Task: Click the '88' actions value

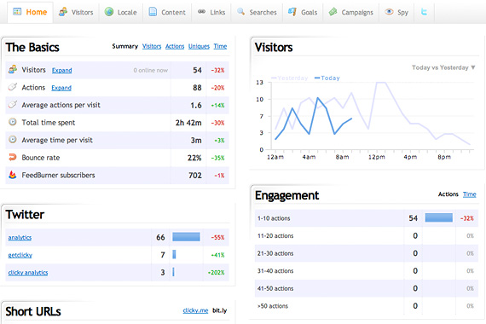Action: coord(197,88)
